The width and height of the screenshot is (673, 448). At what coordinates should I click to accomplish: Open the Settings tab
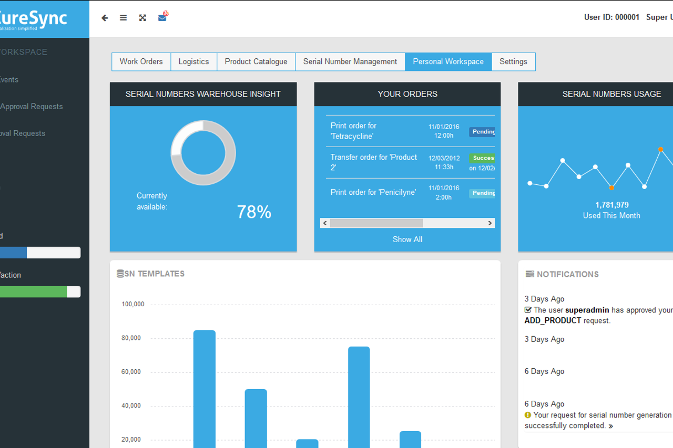[x=514, y=61]
